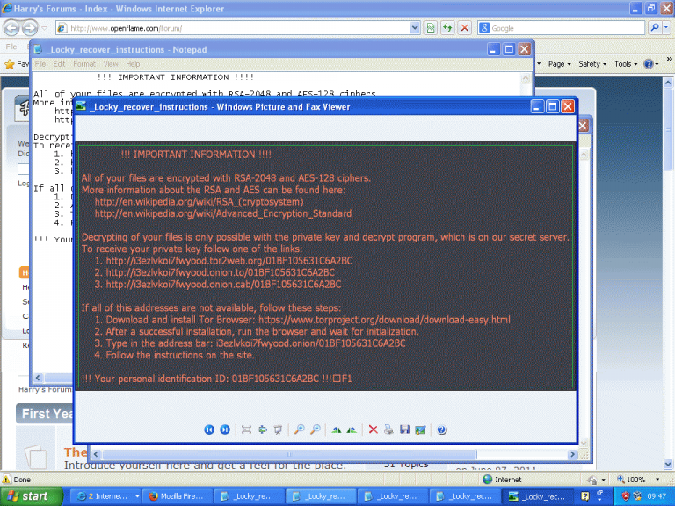Click IE help question mark icon
The height and width of the screenshot is (506, 675).
(648, 64)
